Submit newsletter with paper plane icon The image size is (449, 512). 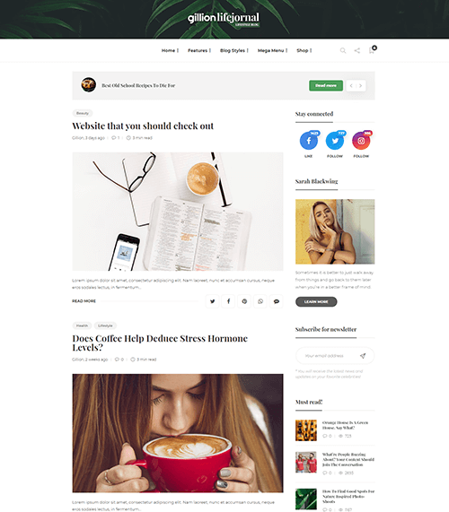pyautogui.click(x=363, y=356)
